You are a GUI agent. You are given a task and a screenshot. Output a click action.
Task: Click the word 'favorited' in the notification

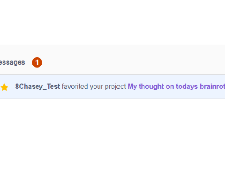pos(75,86)
